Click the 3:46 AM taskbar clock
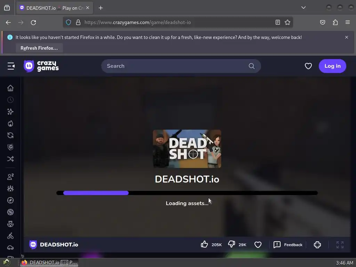Viewport: 356px width, 267px height. pos(345,263)
